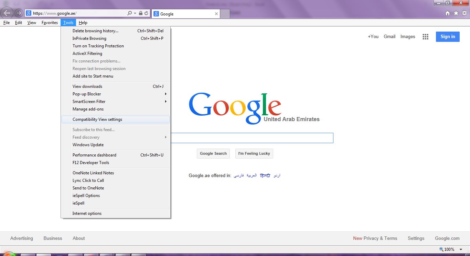
Task: Click the Google Search button
Action: pos(213,153)
